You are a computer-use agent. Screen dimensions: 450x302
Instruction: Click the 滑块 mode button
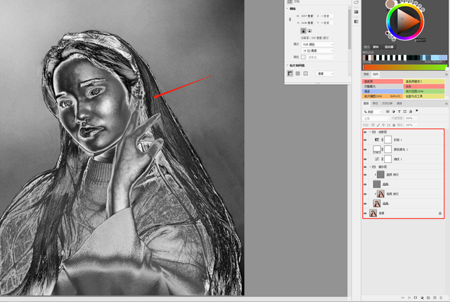377,47
